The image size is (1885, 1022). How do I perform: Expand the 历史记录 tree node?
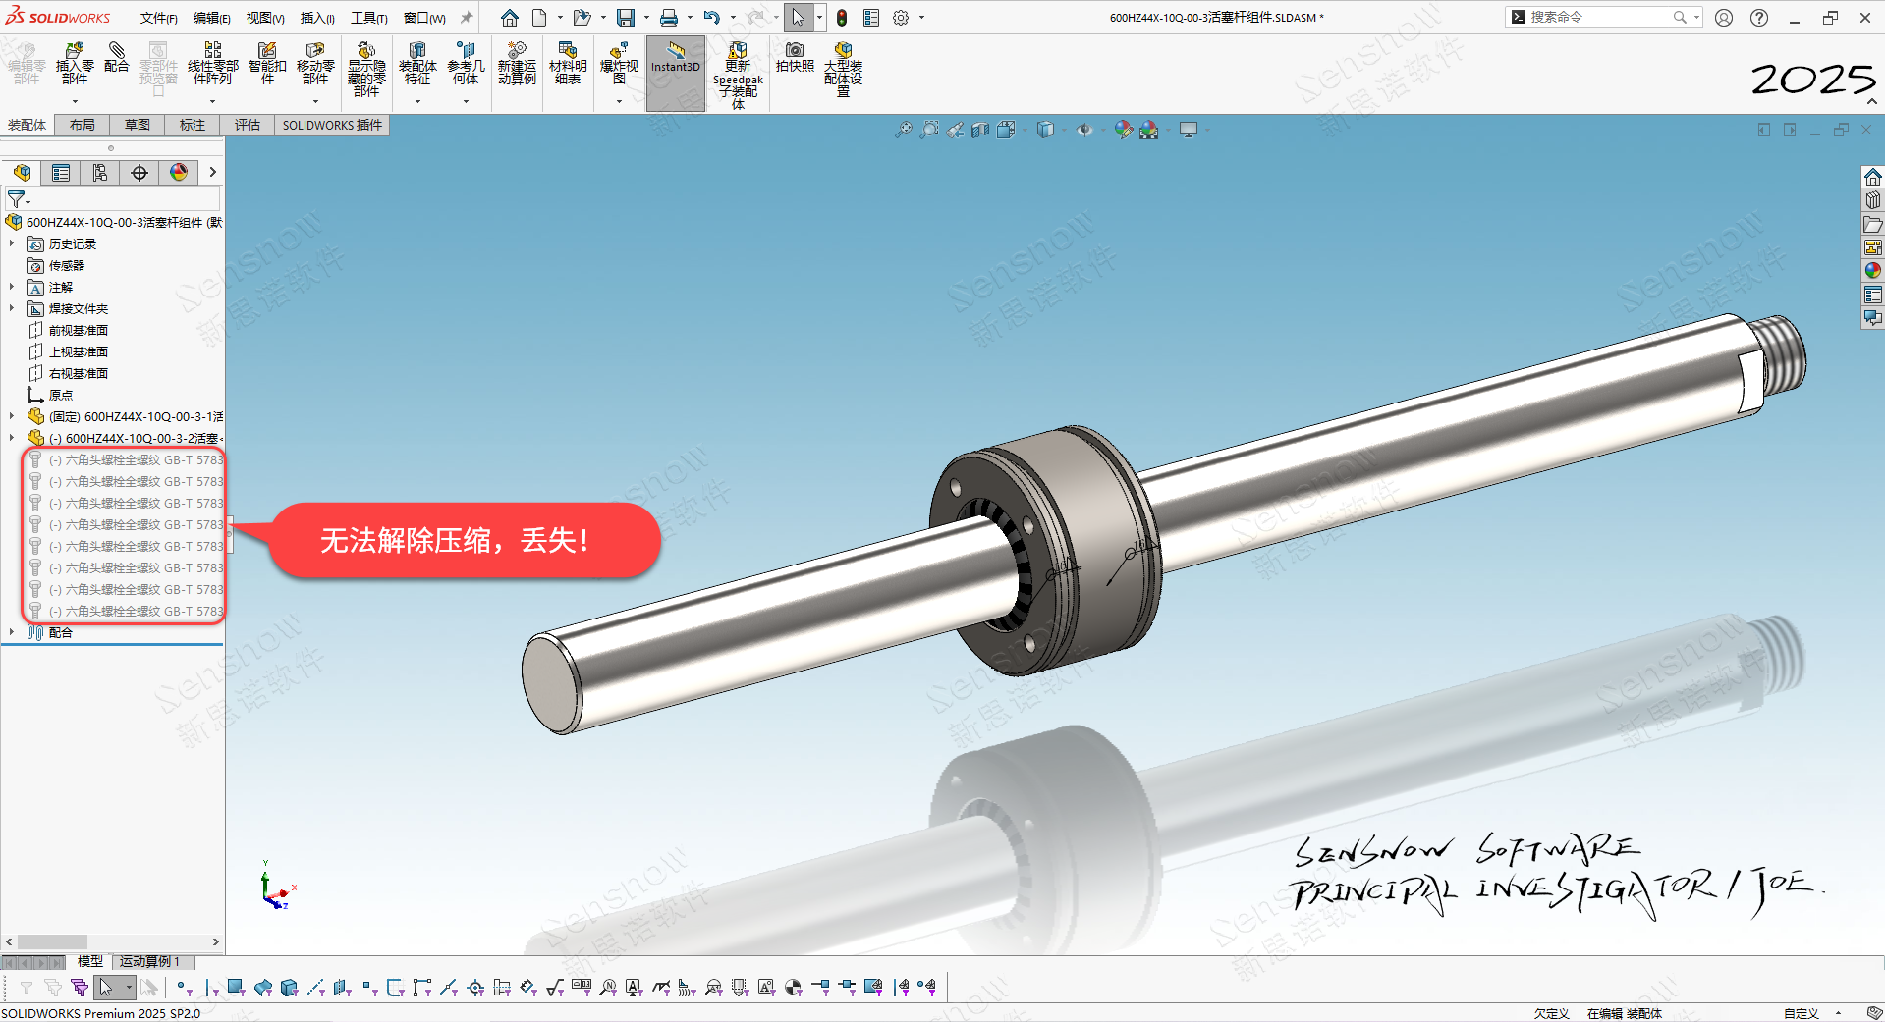[12, 243]
